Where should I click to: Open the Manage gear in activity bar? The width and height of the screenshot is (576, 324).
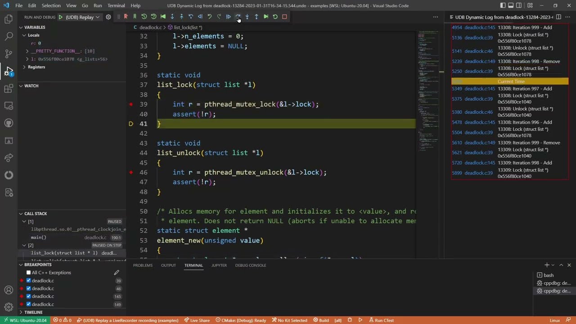(x=9, y=307)
